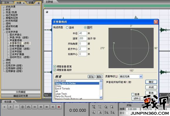Toggle the 调整音量-距离 checkbox

tap(55, 67)
